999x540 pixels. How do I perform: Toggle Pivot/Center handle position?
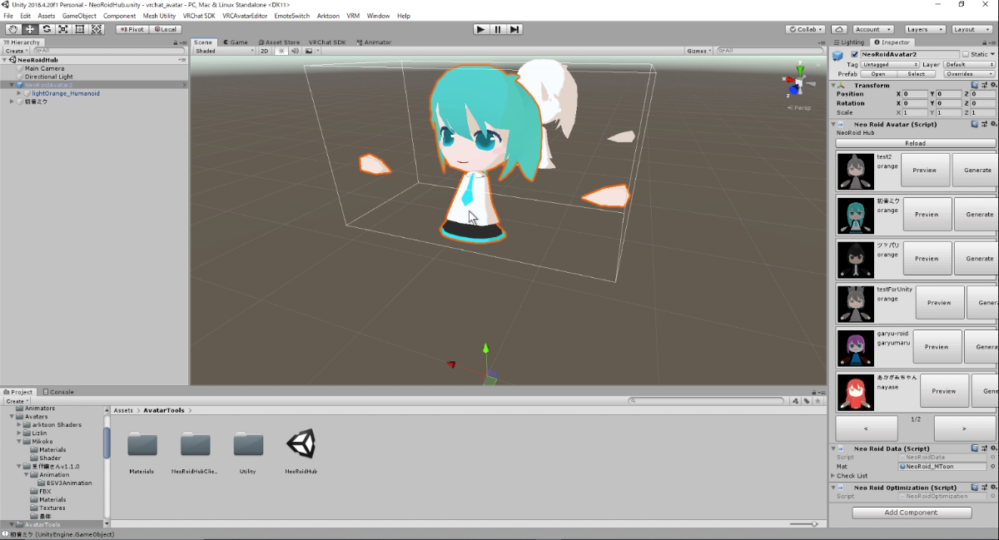click(132, 29)
